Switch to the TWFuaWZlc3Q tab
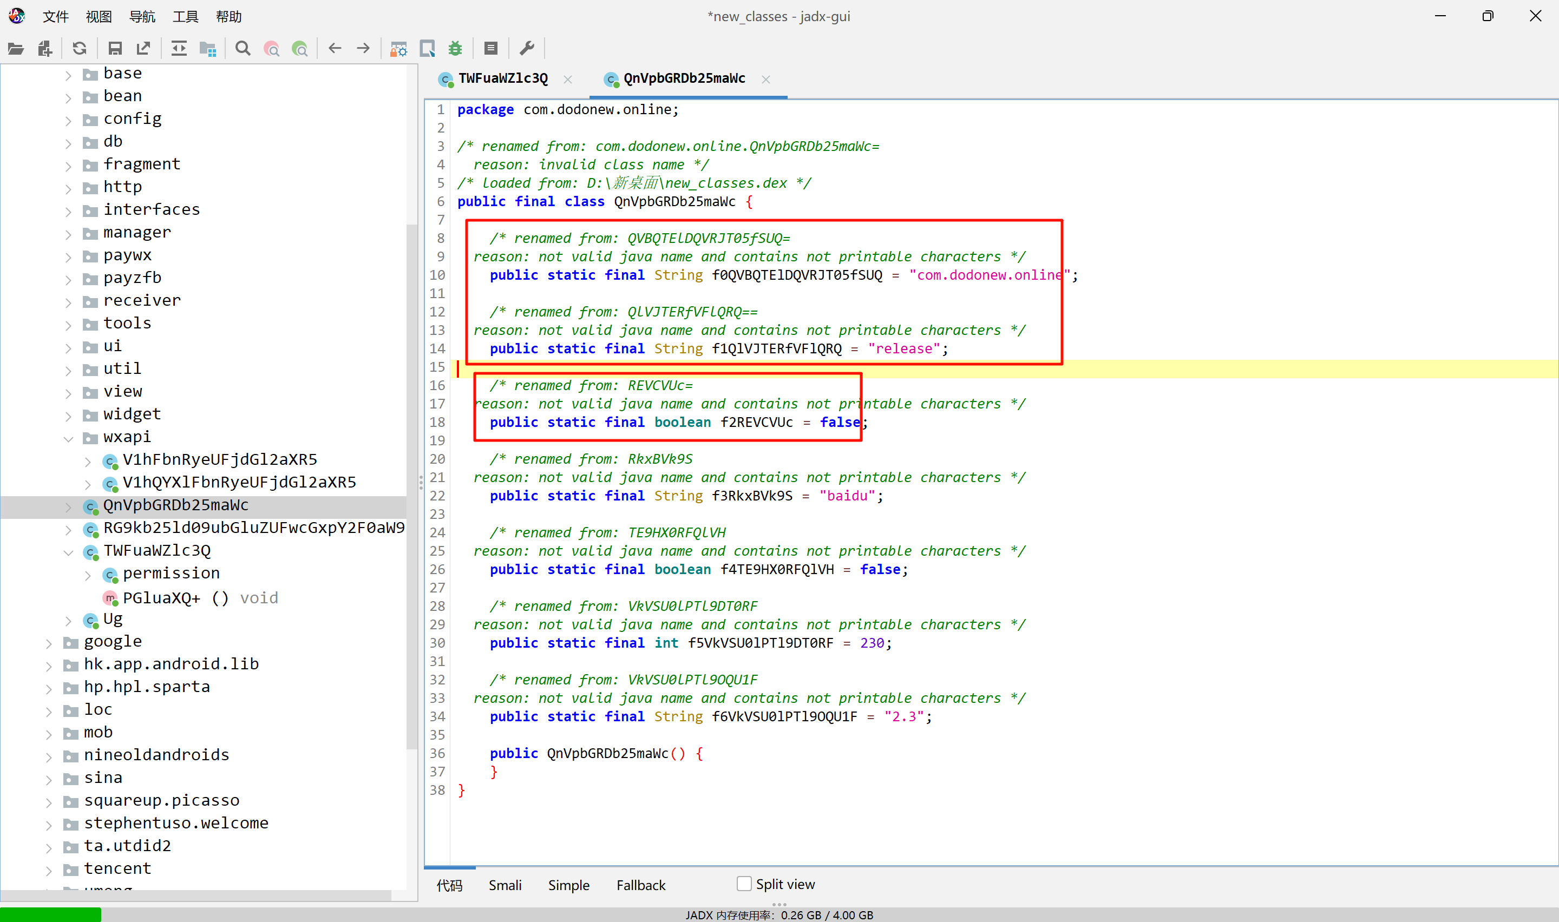 [503, 79]
